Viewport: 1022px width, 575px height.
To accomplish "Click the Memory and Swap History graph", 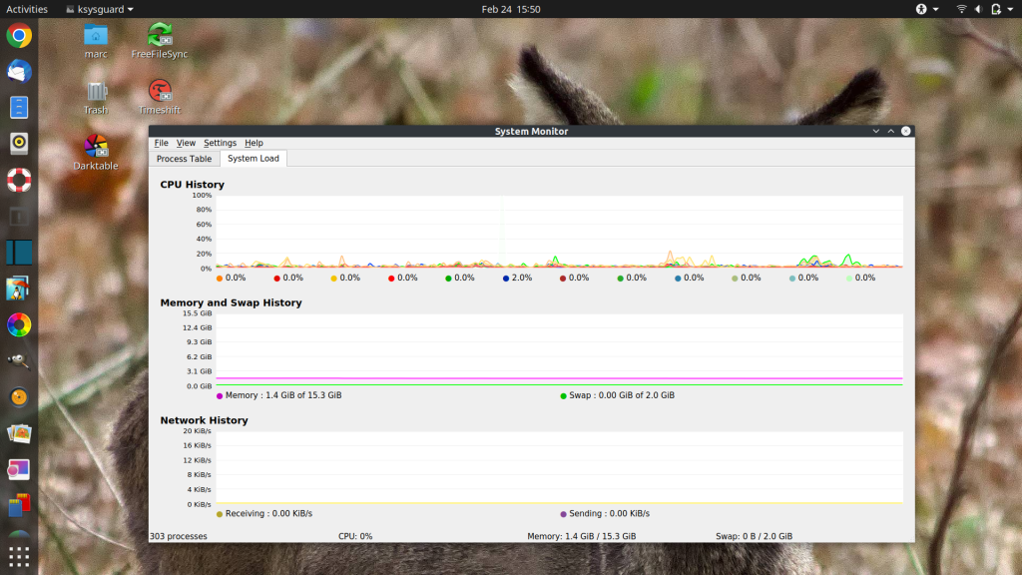I will coord(559,349).
